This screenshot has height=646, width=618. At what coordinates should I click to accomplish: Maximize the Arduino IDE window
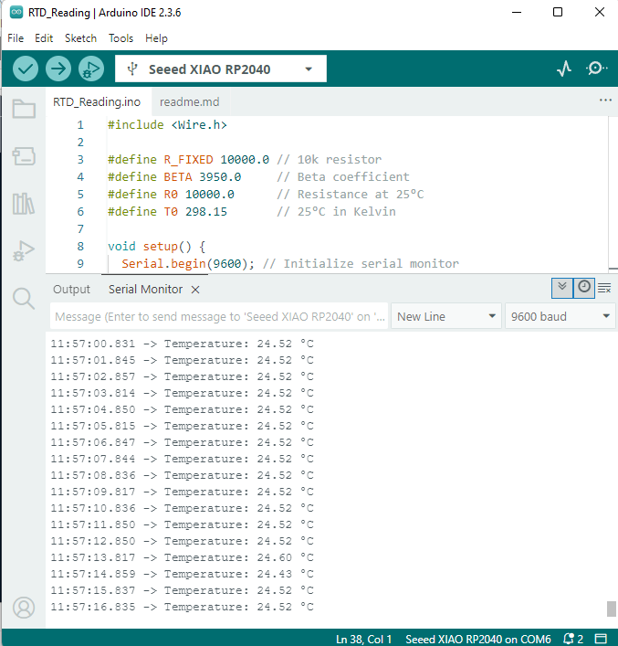pos(558,13)
